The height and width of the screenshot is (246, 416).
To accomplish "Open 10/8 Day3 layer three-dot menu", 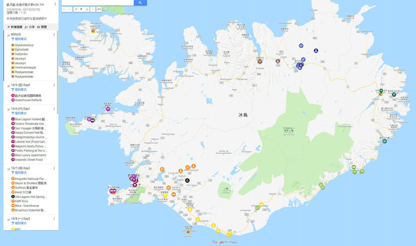I will (x=54, y=219).
